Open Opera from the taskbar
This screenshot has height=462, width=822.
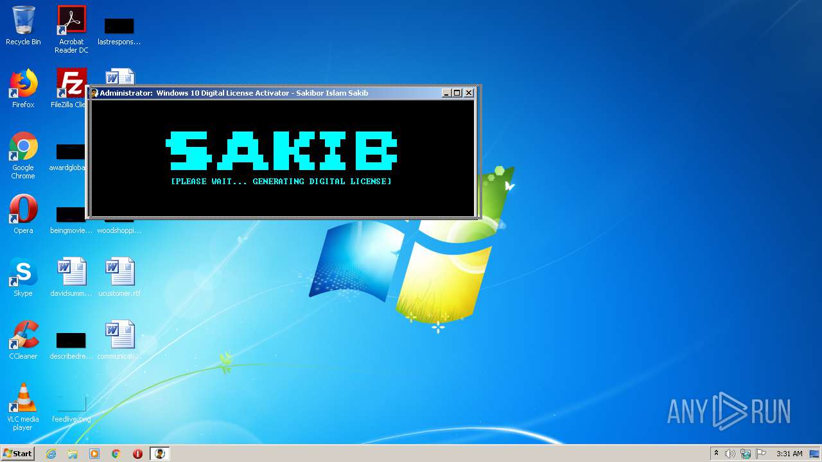coord(137,454)
